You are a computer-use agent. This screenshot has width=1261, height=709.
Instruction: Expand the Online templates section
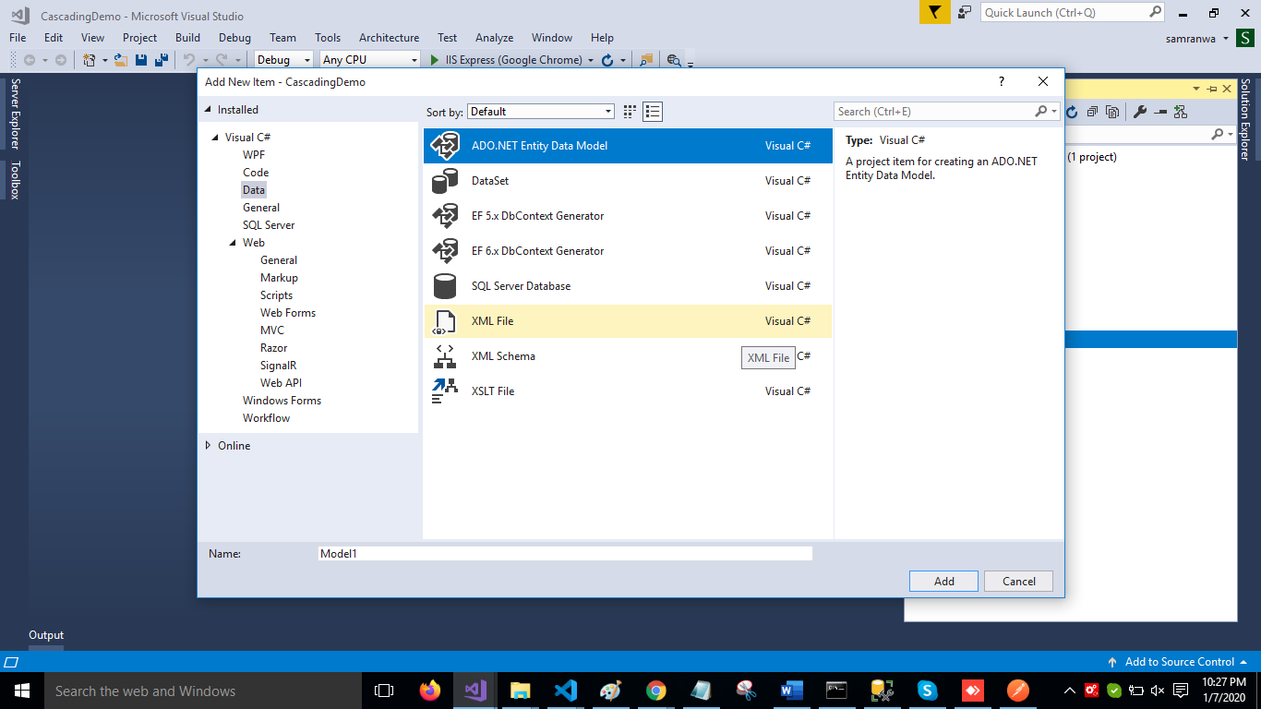(209, 446)
